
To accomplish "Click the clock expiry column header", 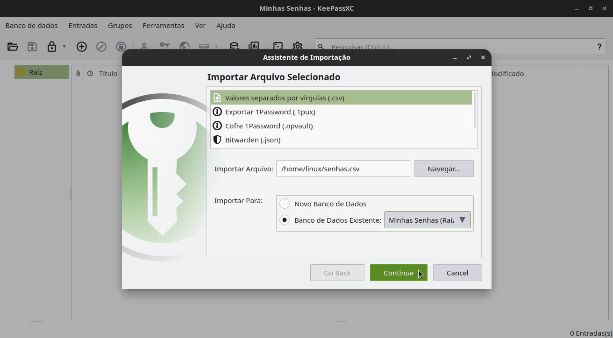I will (x=90, y=73).
